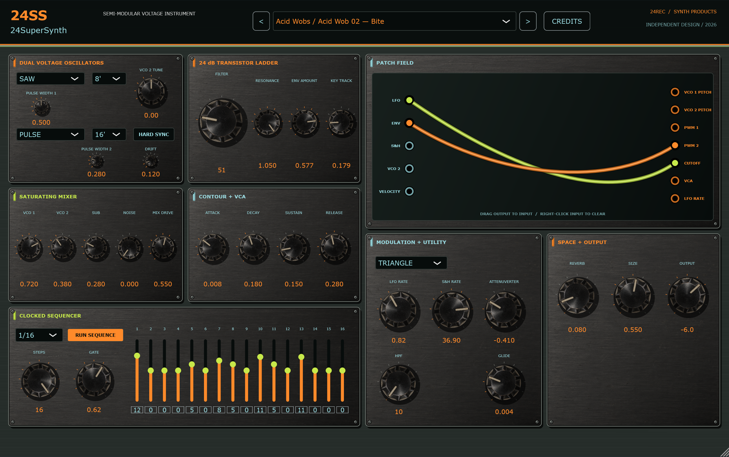Viewport: 729px width, 457px height.
Task: Click the CUTOFF input jack
Action: [x=675, y=163]
